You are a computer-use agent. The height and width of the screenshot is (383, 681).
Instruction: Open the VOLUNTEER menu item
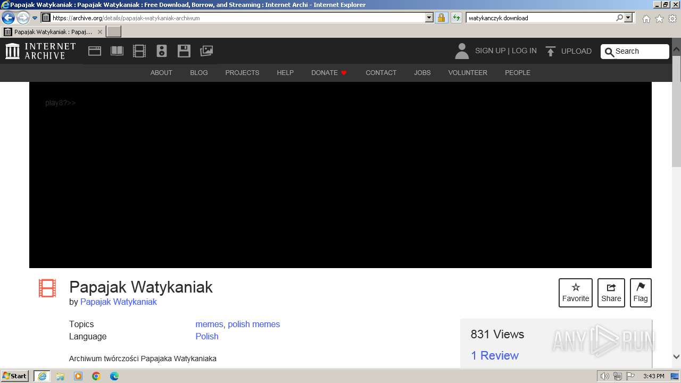click(468, 72)
